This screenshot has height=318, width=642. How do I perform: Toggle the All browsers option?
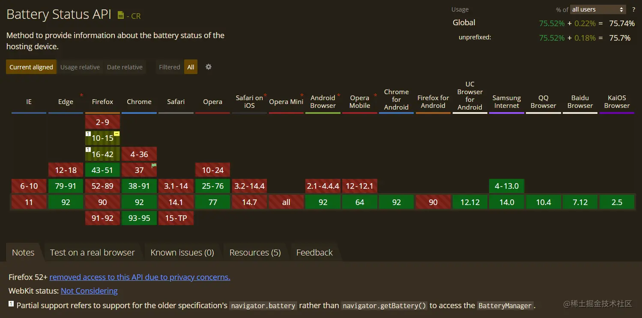coord(191,67)
